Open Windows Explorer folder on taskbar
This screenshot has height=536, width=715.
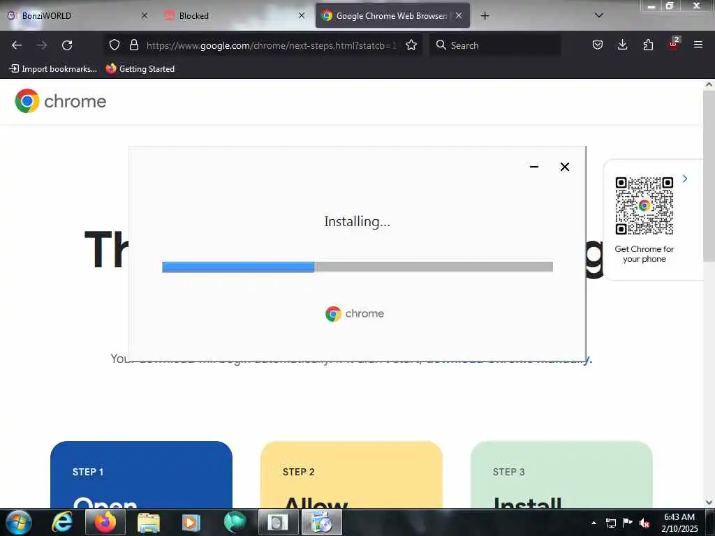pos(148,522)
